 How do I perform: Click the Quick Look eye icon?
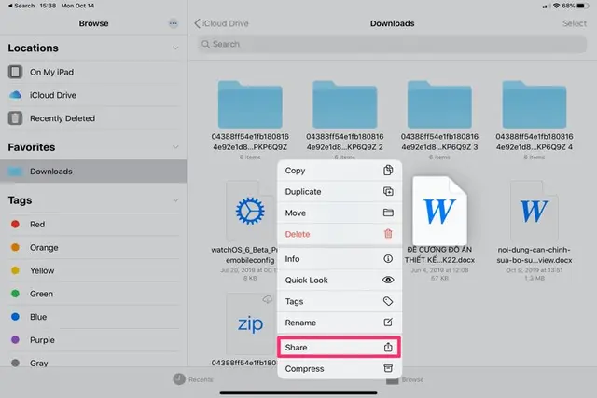pyautogui.click(x=388, y=280)
